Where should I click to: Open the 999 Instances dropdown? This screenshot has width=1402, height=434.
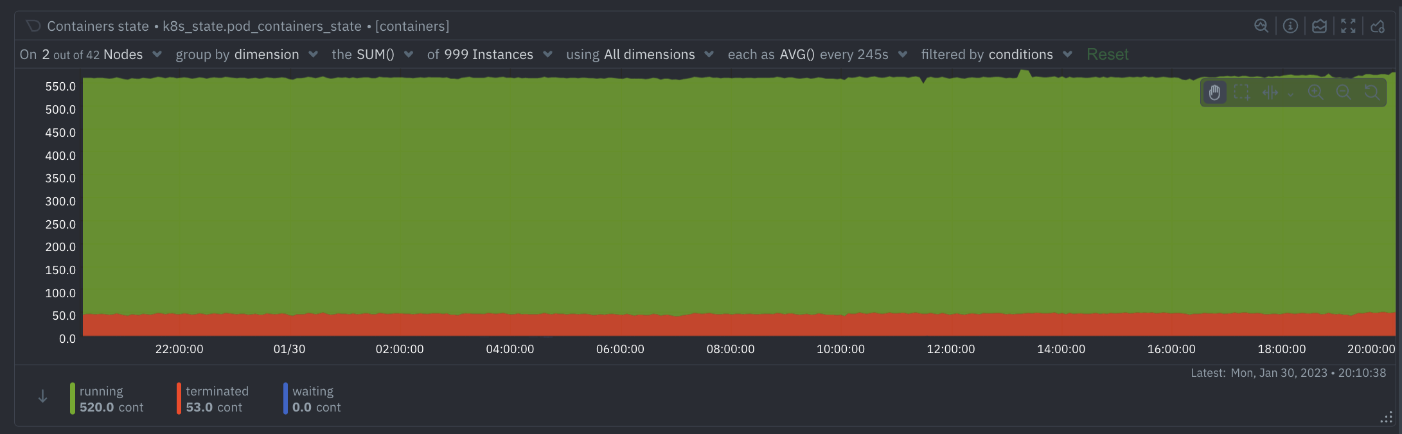pos(490,55)
